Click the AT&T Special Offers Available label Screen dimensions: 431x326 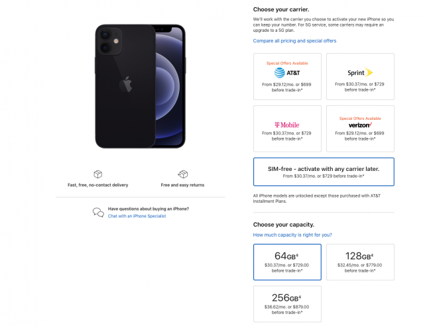point(287,63)
